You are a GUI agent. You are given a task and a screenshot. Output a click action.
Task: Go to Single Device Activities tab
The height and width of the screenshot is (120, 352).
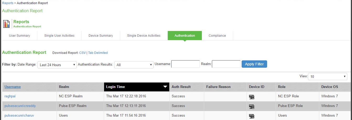(144, 36)
